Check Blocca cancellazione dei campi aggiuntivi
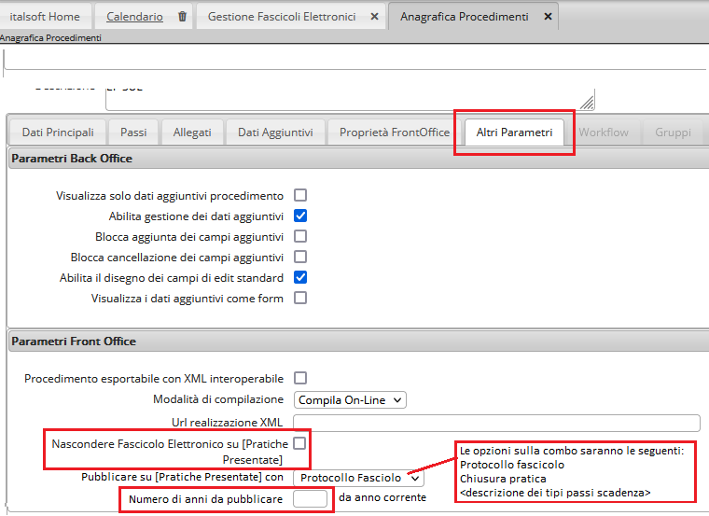Screen dimensions: 709x516 pos(300,257)
